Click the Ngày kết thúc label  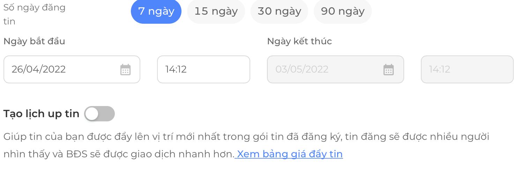(x=299, y=42)
